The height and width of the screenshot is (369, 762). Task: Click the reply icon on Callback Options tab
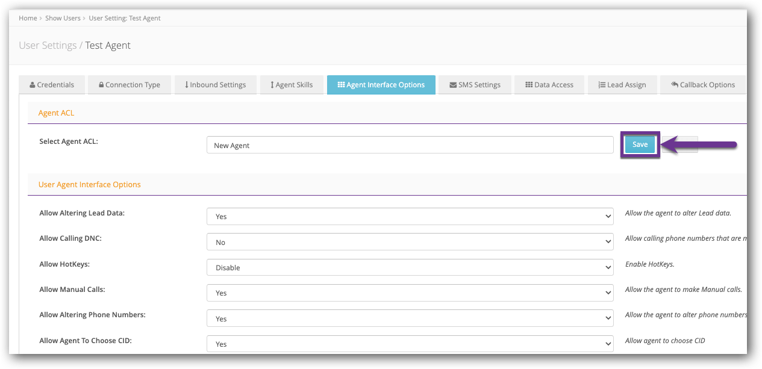tap(675, 85)
